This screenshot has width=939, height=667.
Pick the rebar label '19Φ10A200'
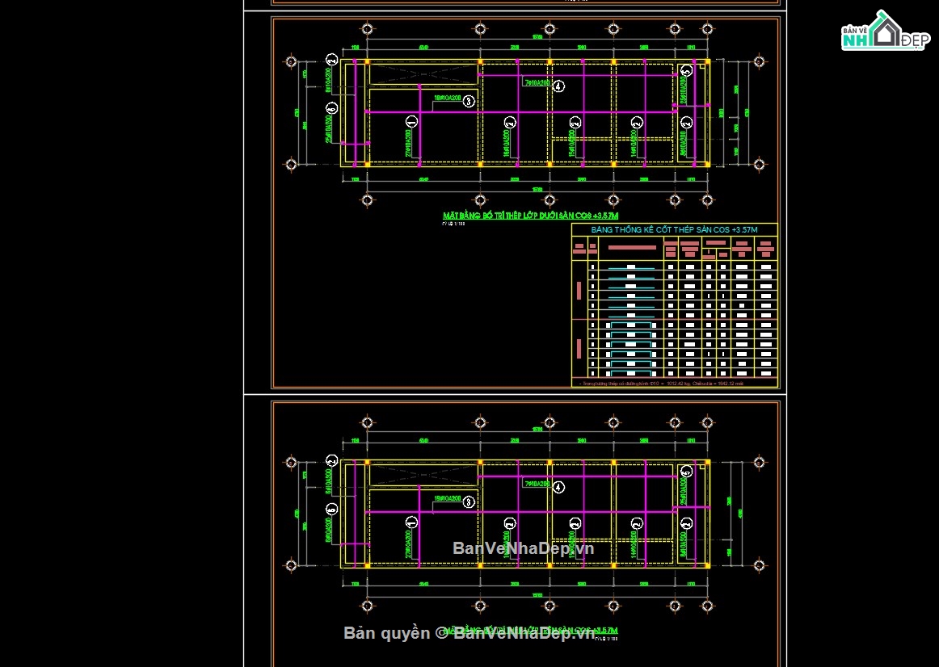pos(448,499)
